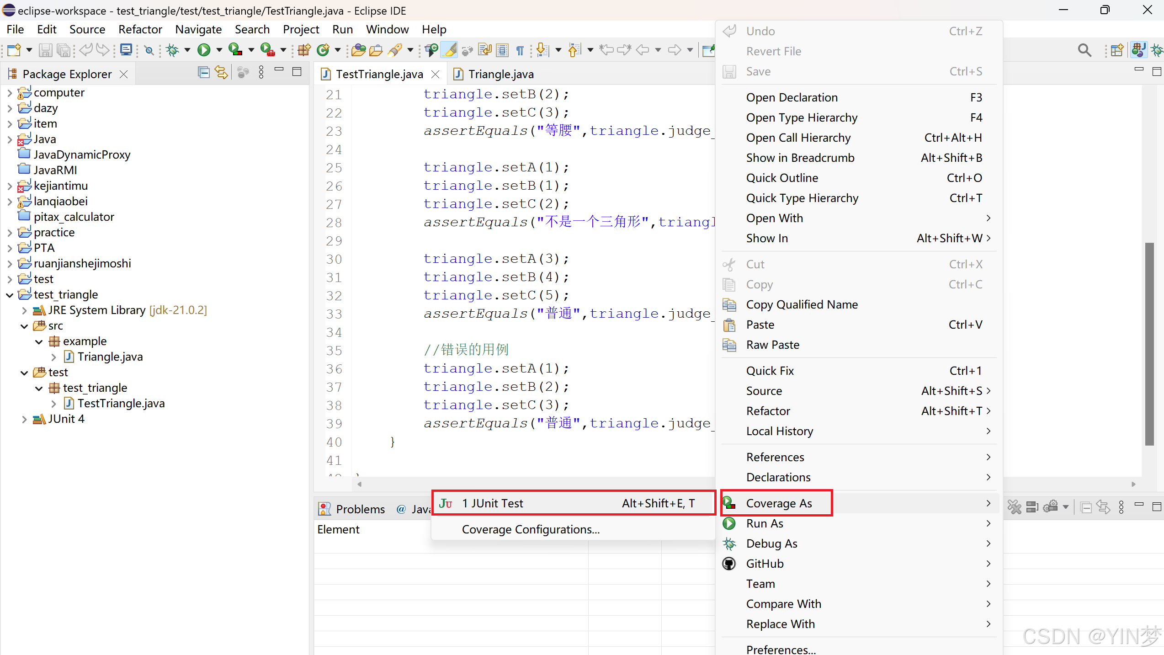Toggle Link with Editor in Package Explorer

point(222,73)
